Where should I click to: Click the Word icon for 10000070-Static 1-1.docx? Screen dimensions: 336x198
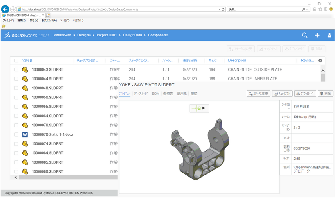click(x=25, y=134)
